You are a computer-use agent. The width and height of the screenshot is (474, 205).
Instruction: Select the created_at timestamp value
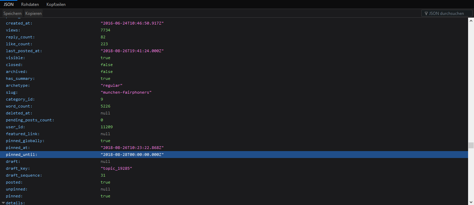[x=132, y=23]
